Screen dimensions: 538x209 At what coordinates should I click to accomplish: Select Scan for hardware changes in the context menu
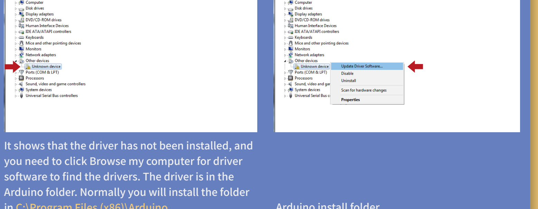(367, 90)
